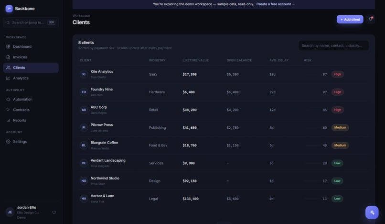Click the Contracts sidebar icon

8,110
